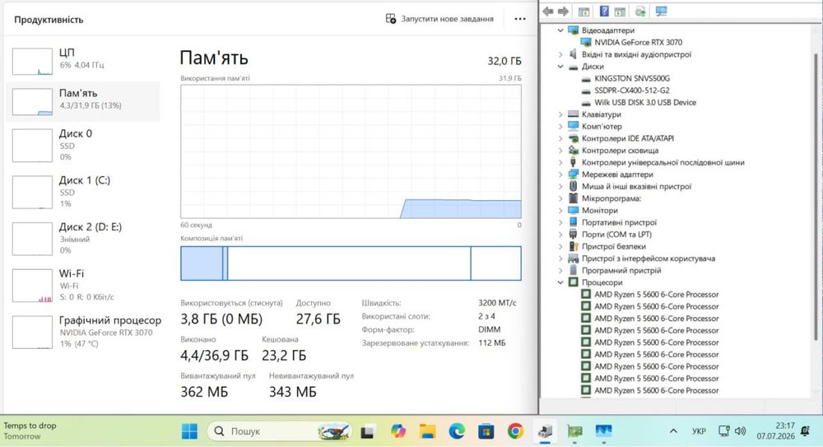Expand the Порти (COM та LPT) node
This screenshot has width=823, height=447.
[560, 235]
